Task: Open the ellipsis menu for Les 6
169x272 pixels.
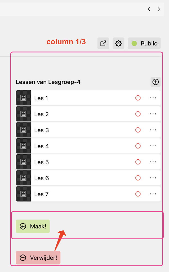Action: tap(153, 178)
